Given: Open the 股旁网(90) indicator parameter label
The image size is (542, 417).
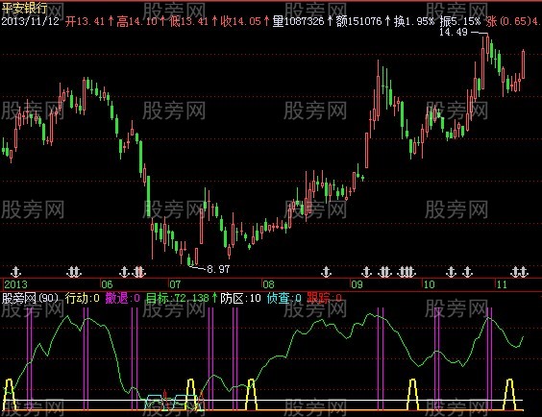Looking at the screenshot, I should pyautogui.click(x=31, y=298).
